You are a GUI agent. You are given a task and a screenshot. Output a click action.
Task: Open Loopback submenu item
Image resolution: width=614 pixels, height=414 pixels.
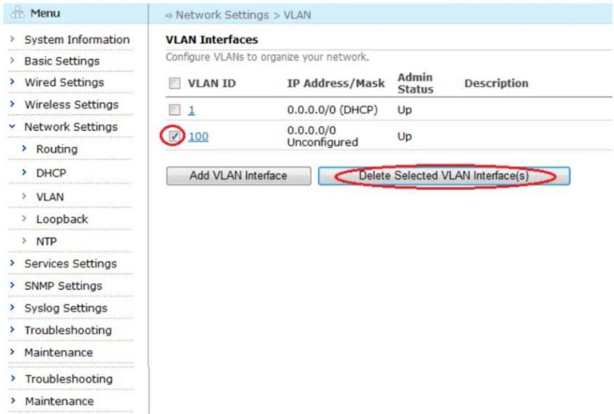pos(62,219)
